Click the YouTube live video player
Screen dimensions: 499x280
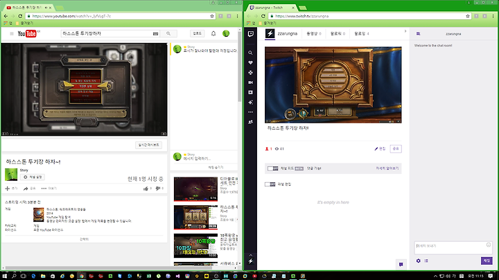point(85,89)
